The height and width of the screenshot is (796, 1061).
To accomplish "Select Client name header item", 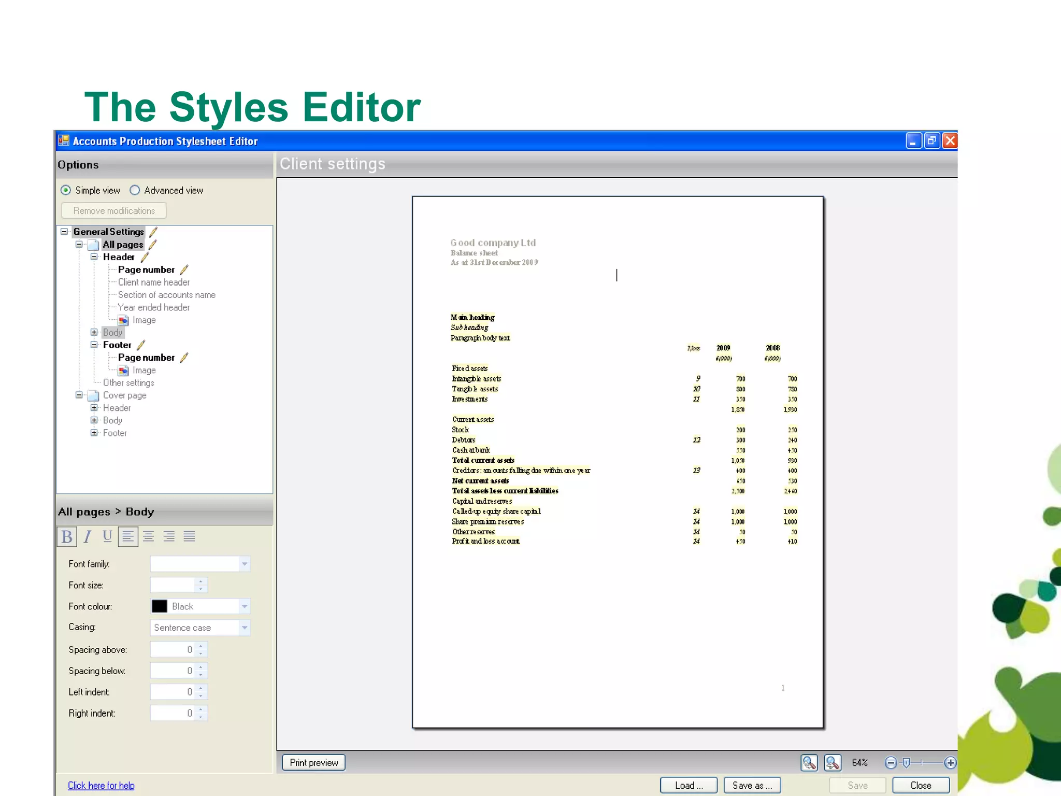I will tap(154, 282).
